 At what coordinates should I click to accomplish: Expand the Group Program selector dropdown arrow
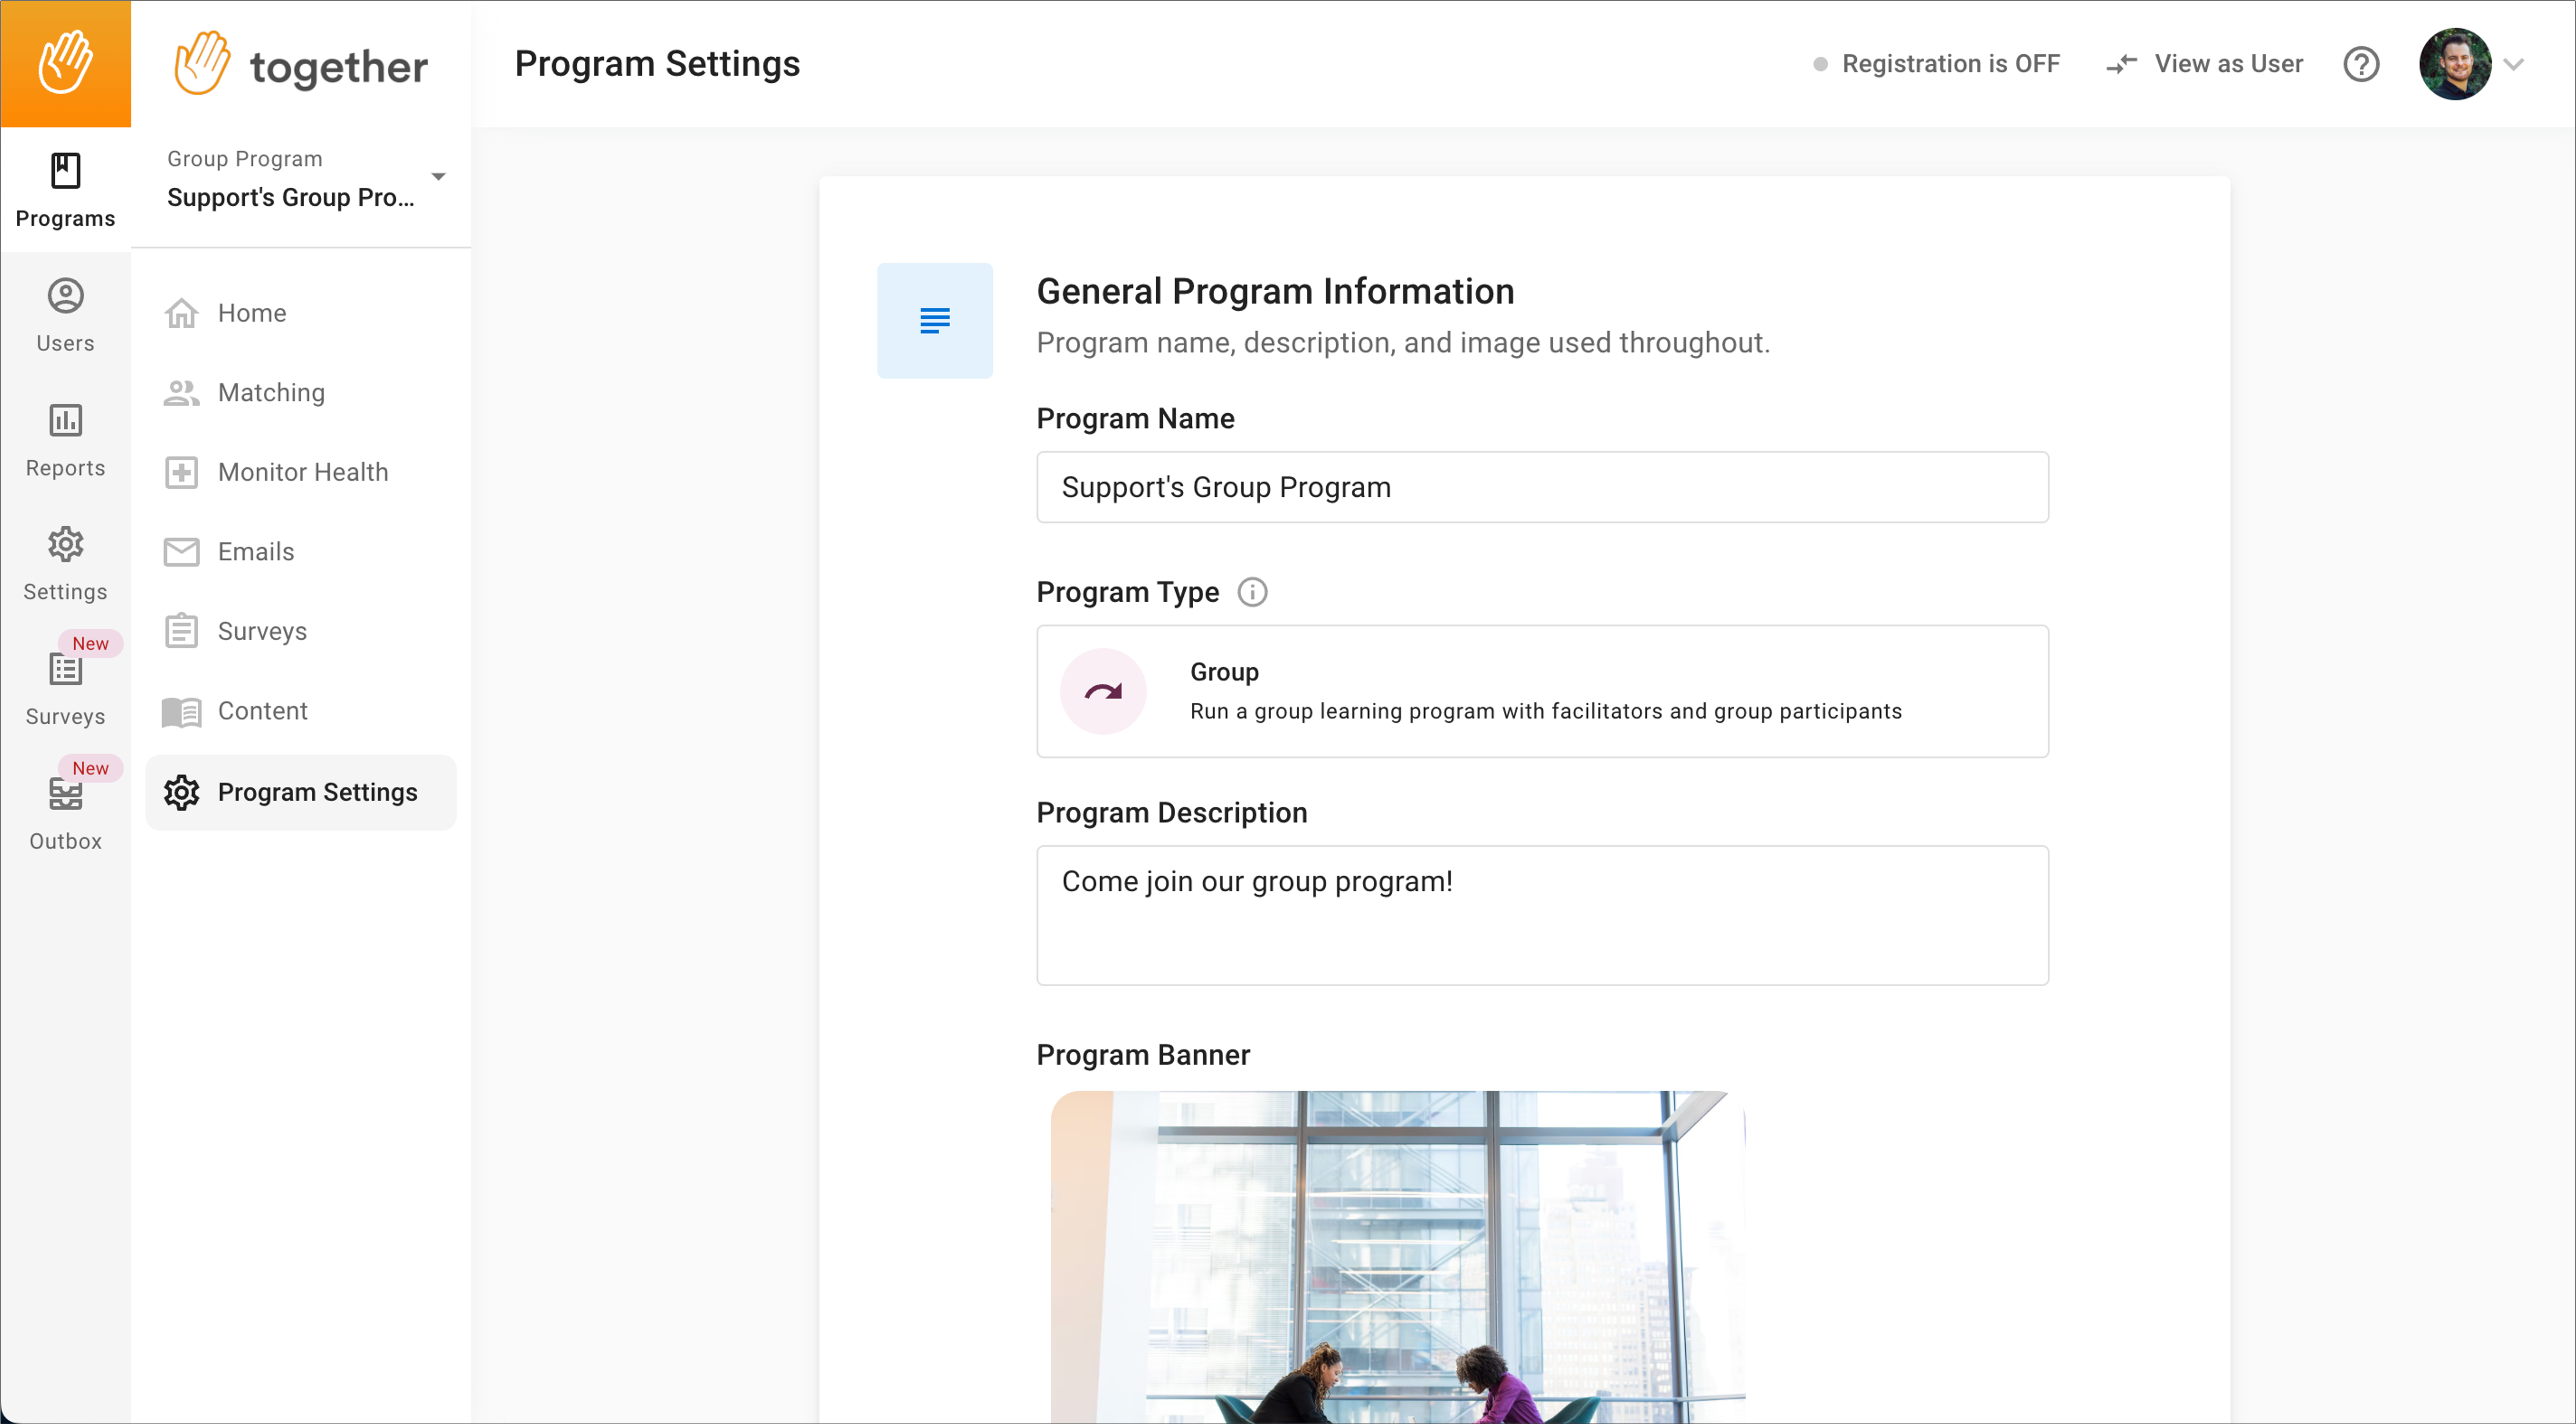click(438, 177)
